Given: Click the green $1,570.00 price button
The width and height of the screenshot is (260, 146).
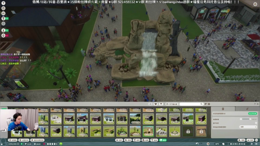Looking at the screenshot, I should click(x=252, y=113).
